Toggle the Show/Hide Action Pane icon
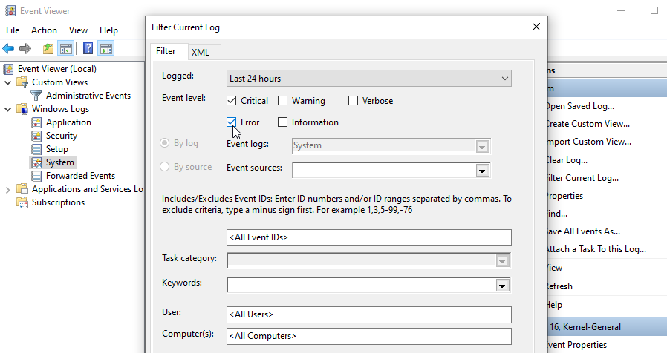Screen dimensions: 667x353 pos(106,49)
